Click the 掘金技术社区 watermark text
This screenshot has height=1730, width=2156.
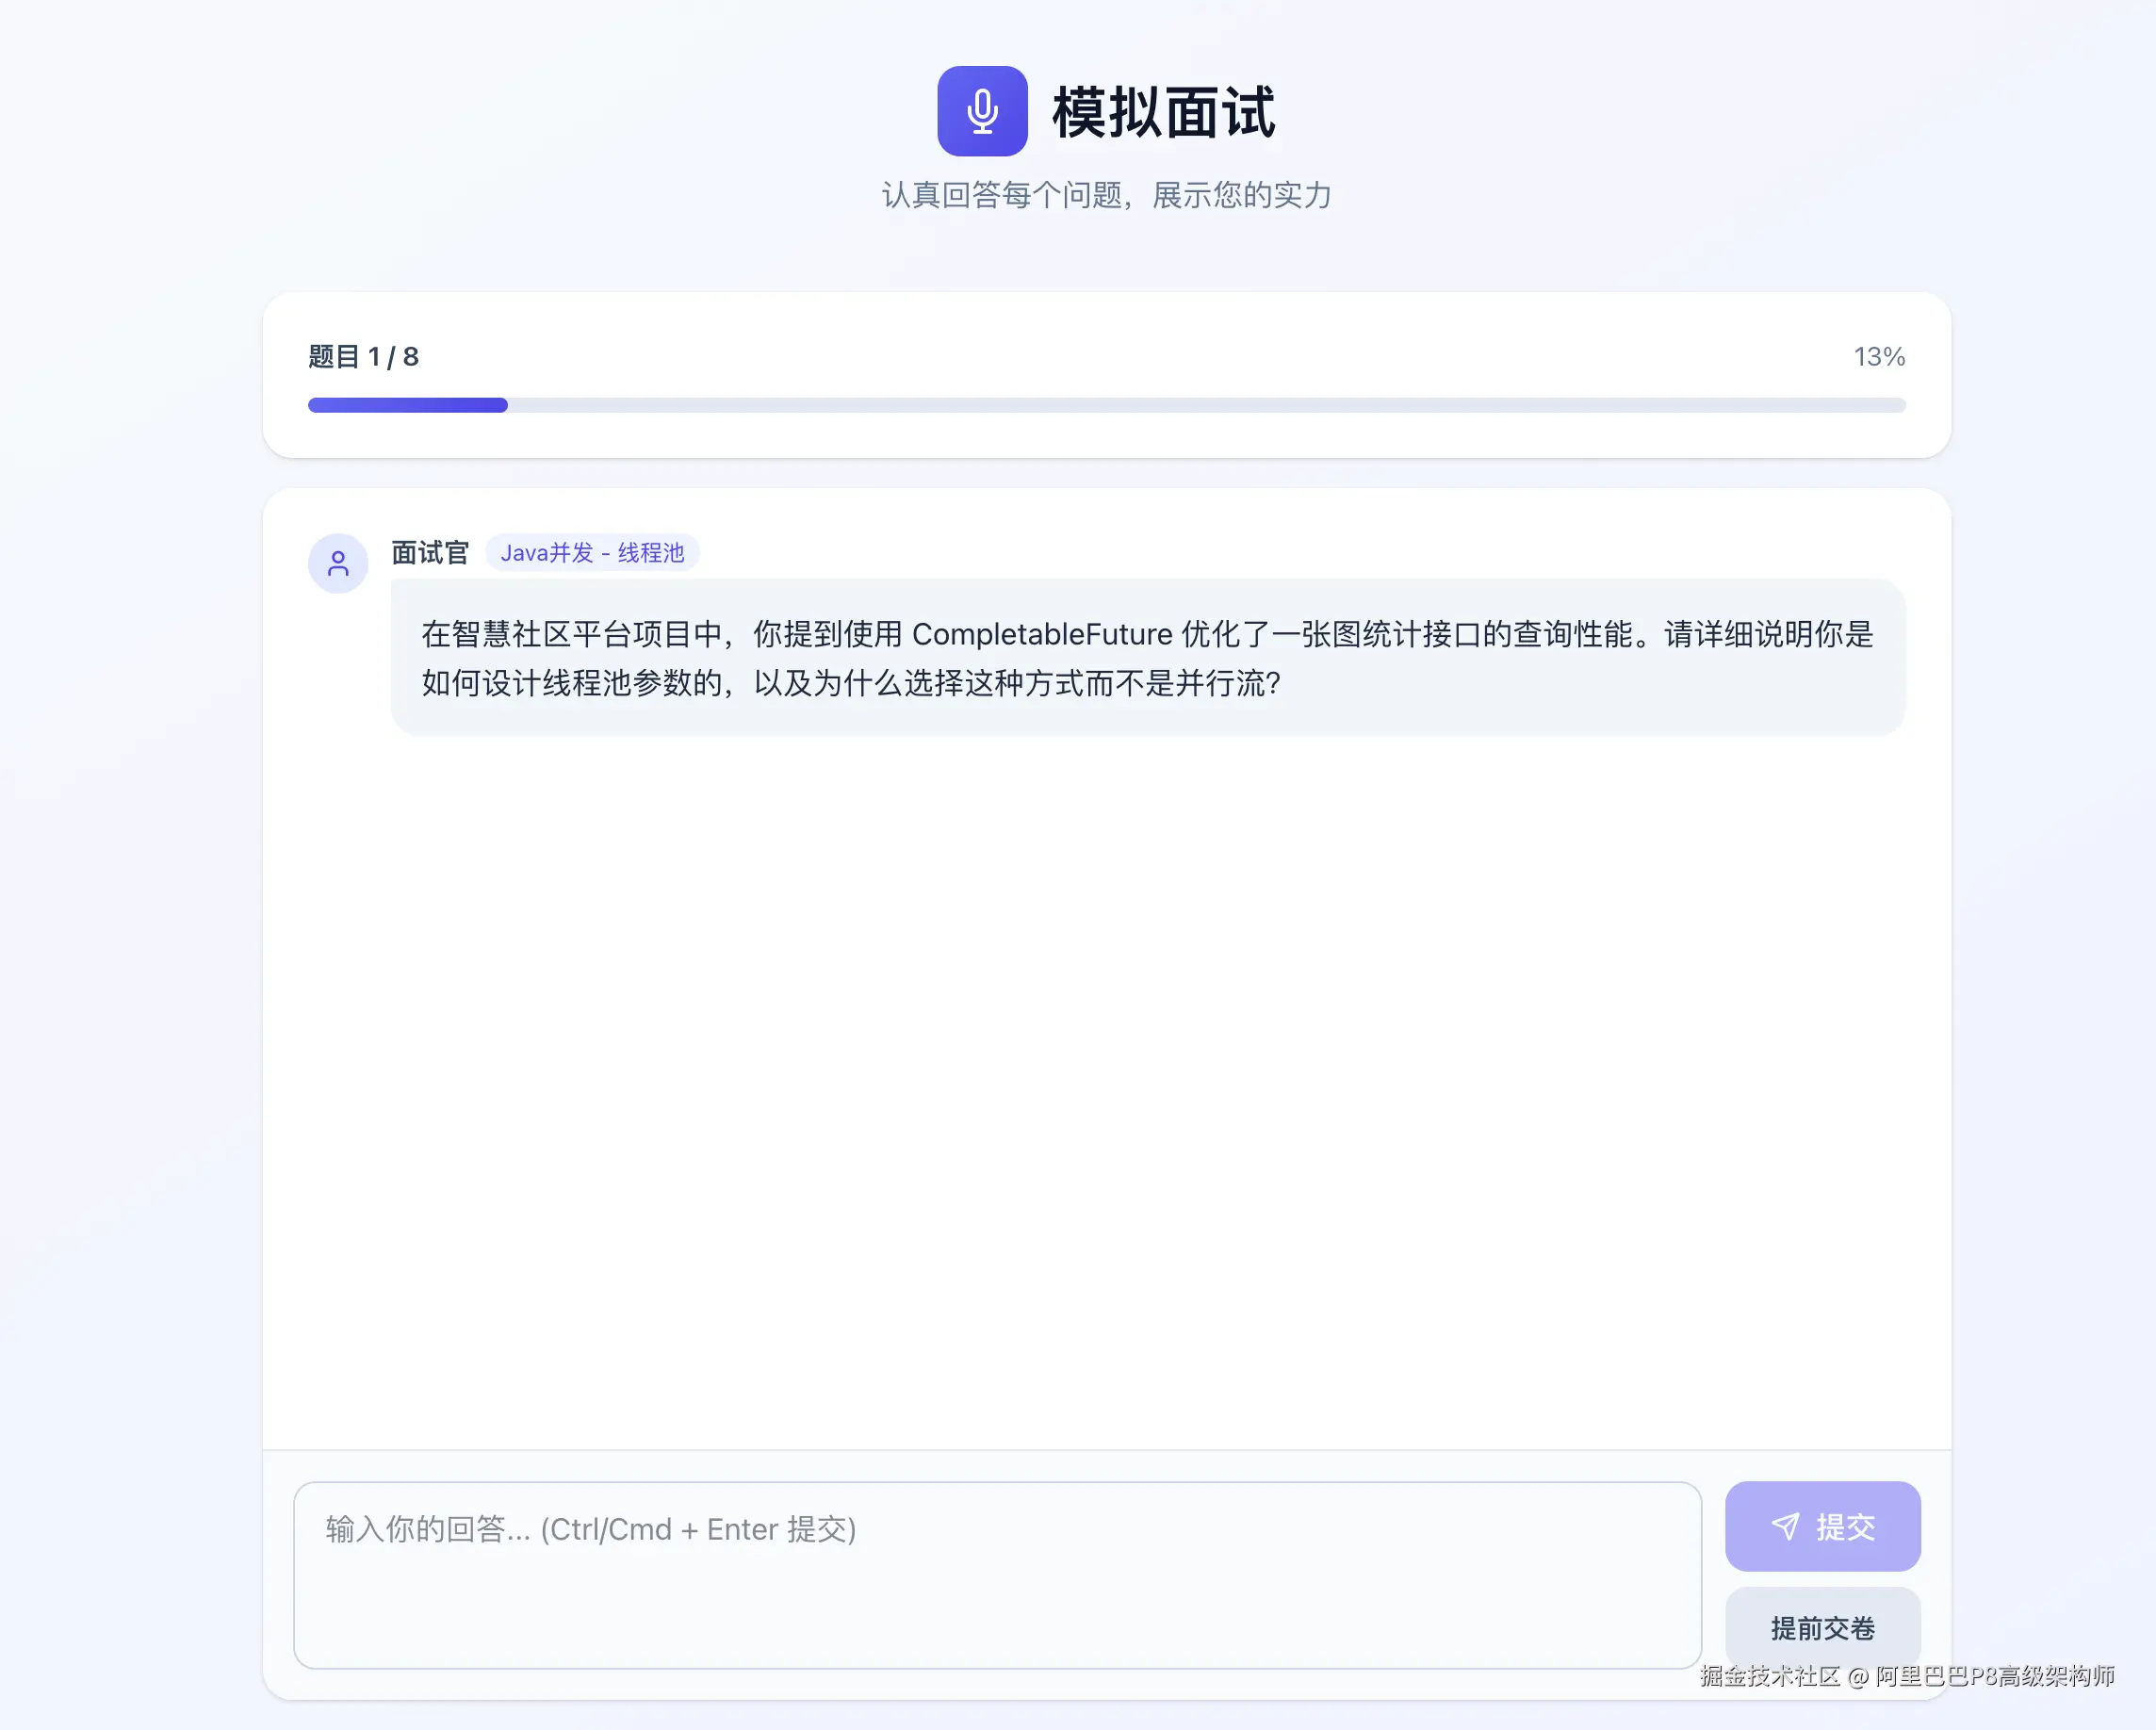click(1770, 1676)
